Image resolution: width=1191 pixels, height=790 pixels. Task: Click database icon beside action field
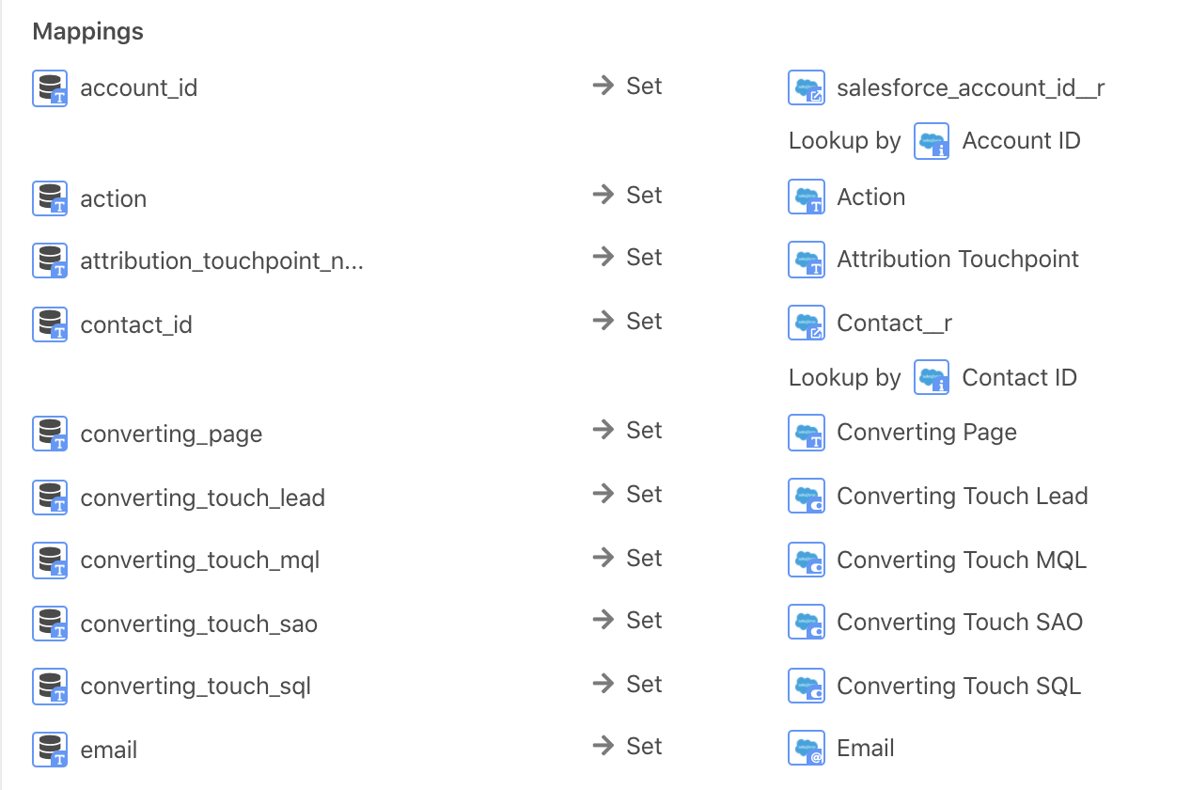click(50, 198)
